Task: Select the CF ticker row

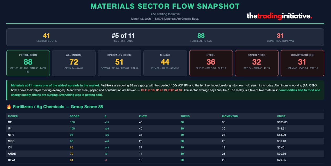Action: pyautogui.click(x=10, y=122)
